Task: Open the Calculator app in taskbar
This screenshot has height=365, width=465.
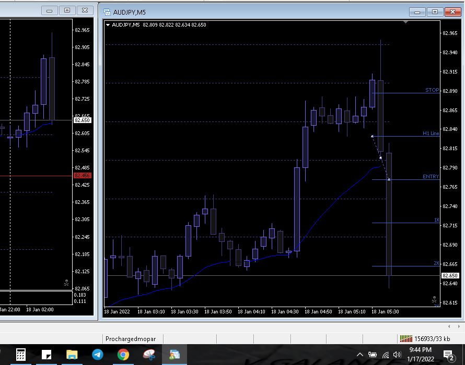Action: point(20,355)
